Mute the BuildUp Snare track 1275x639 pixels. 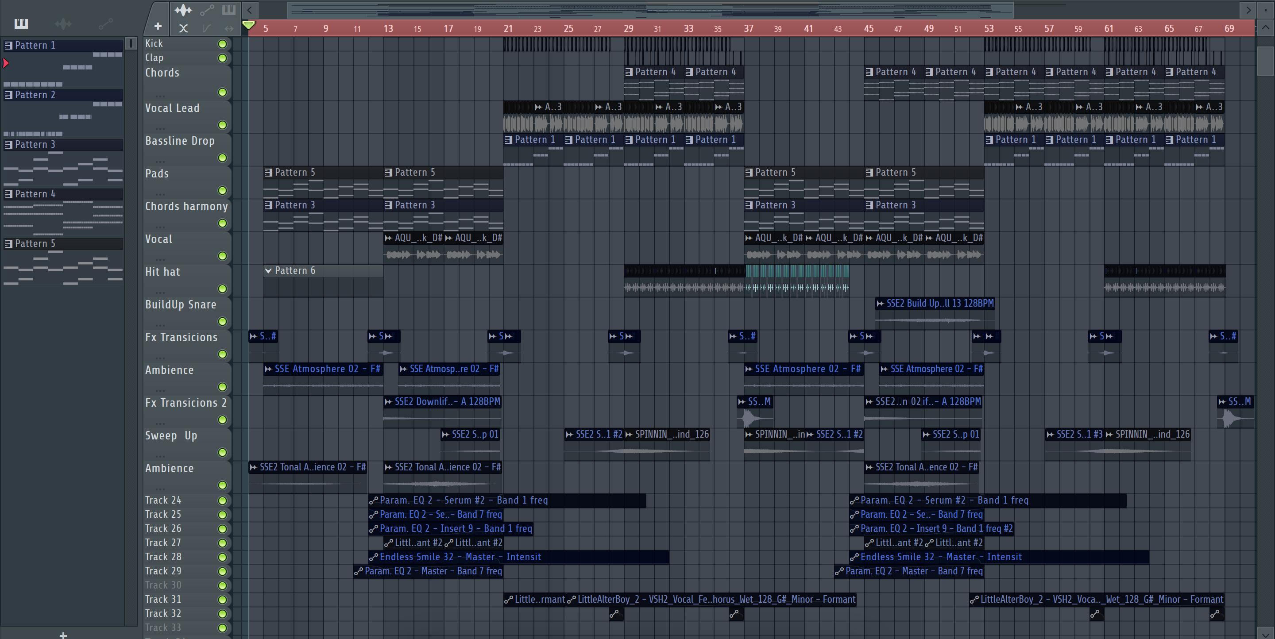[223, 321]
